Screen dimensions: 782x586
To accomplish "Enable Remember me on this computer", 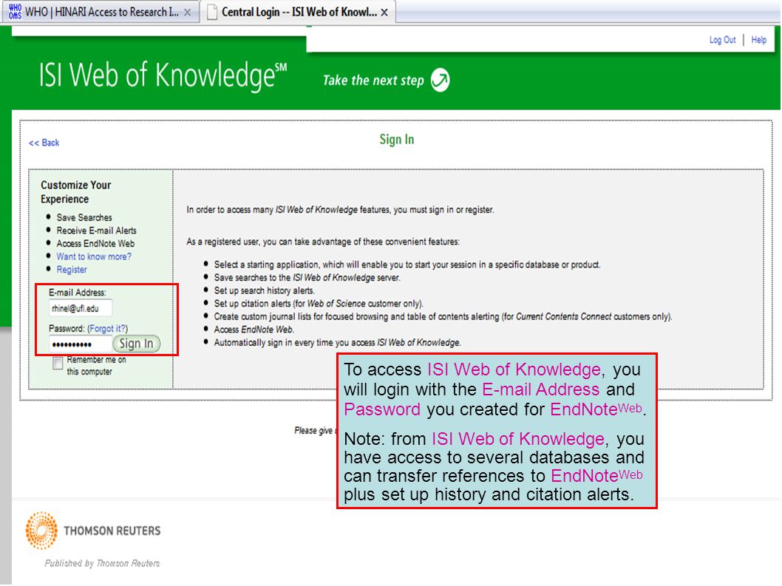I will (58, 363).
